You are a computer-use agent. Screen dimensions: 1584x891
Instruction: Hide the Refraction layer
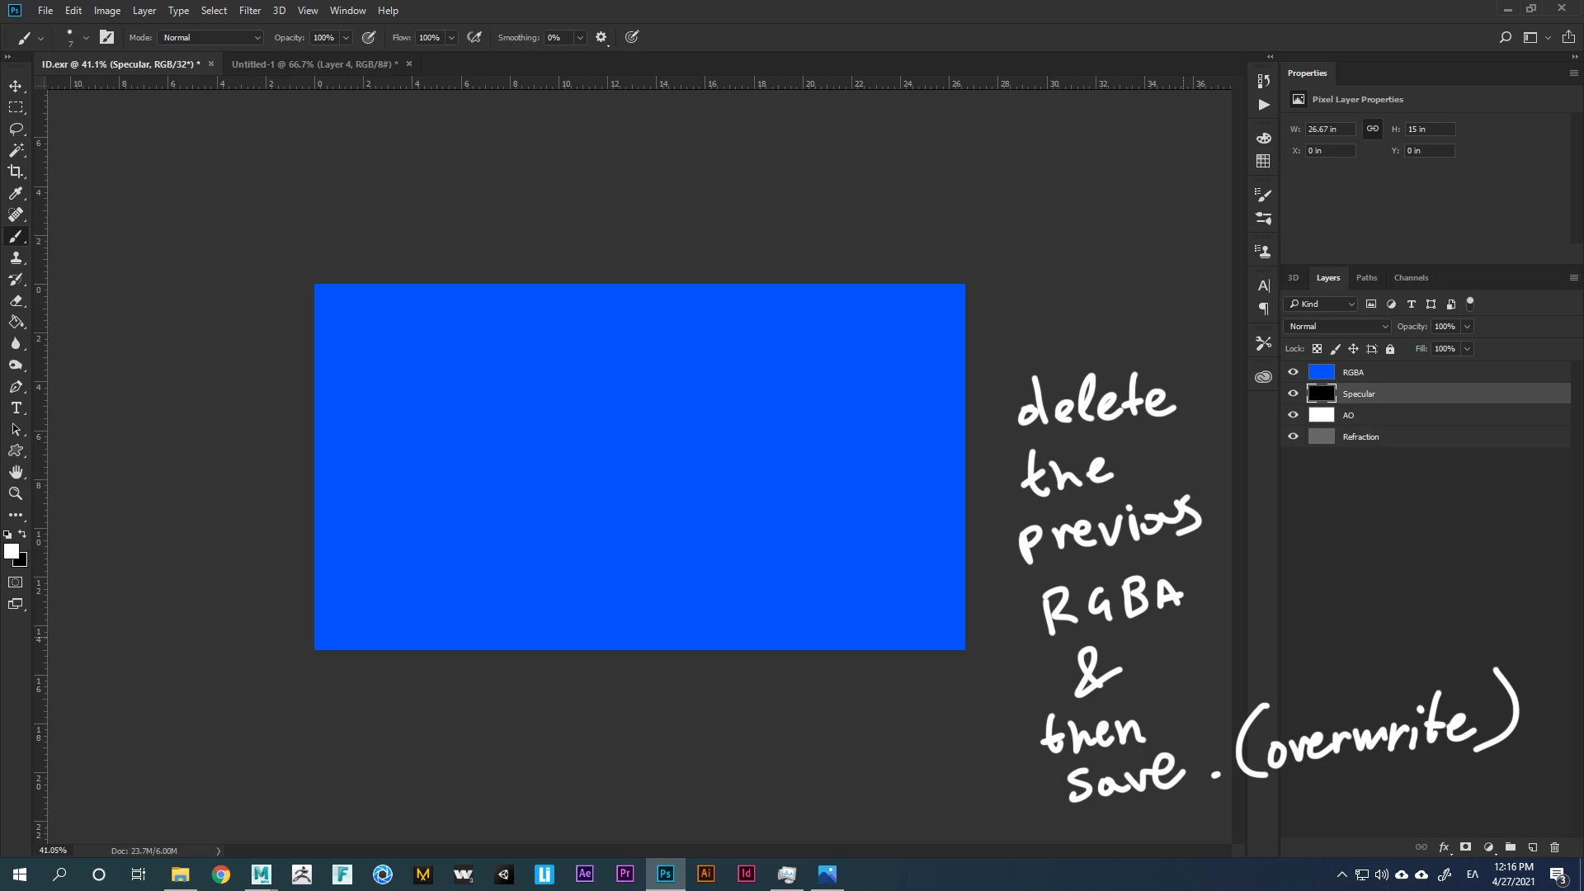[x=1293, y=436]
